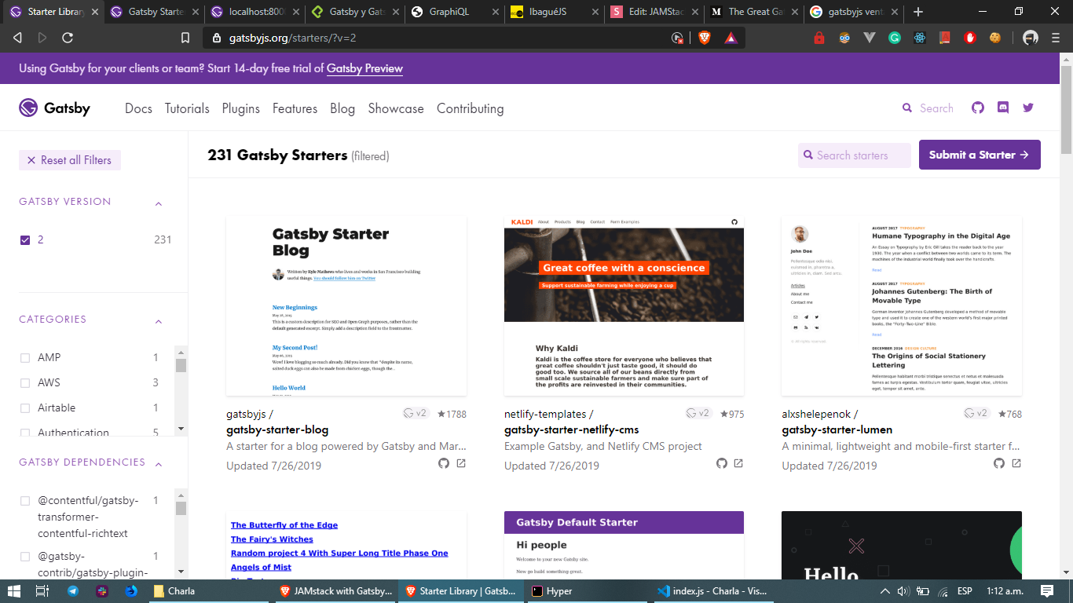Click the Grammarly extension icon
The width and height of the screenshot is (1073, 603).
[x=895, y=38]
